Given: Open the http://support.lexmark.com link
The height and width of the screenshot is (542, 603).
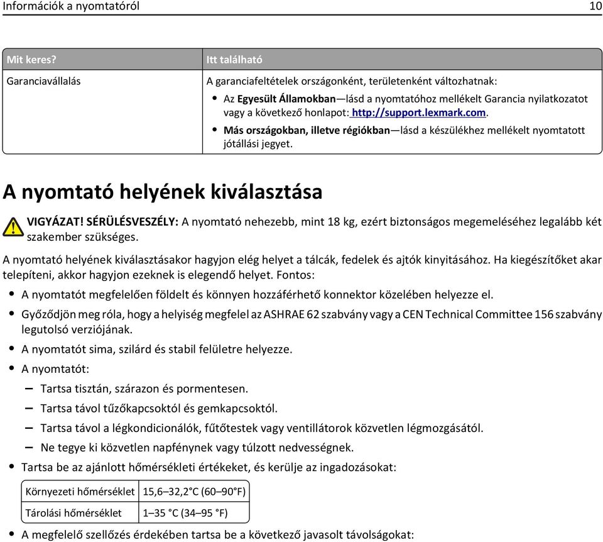Looking at the screenshot, I should (x=419, y=113).
